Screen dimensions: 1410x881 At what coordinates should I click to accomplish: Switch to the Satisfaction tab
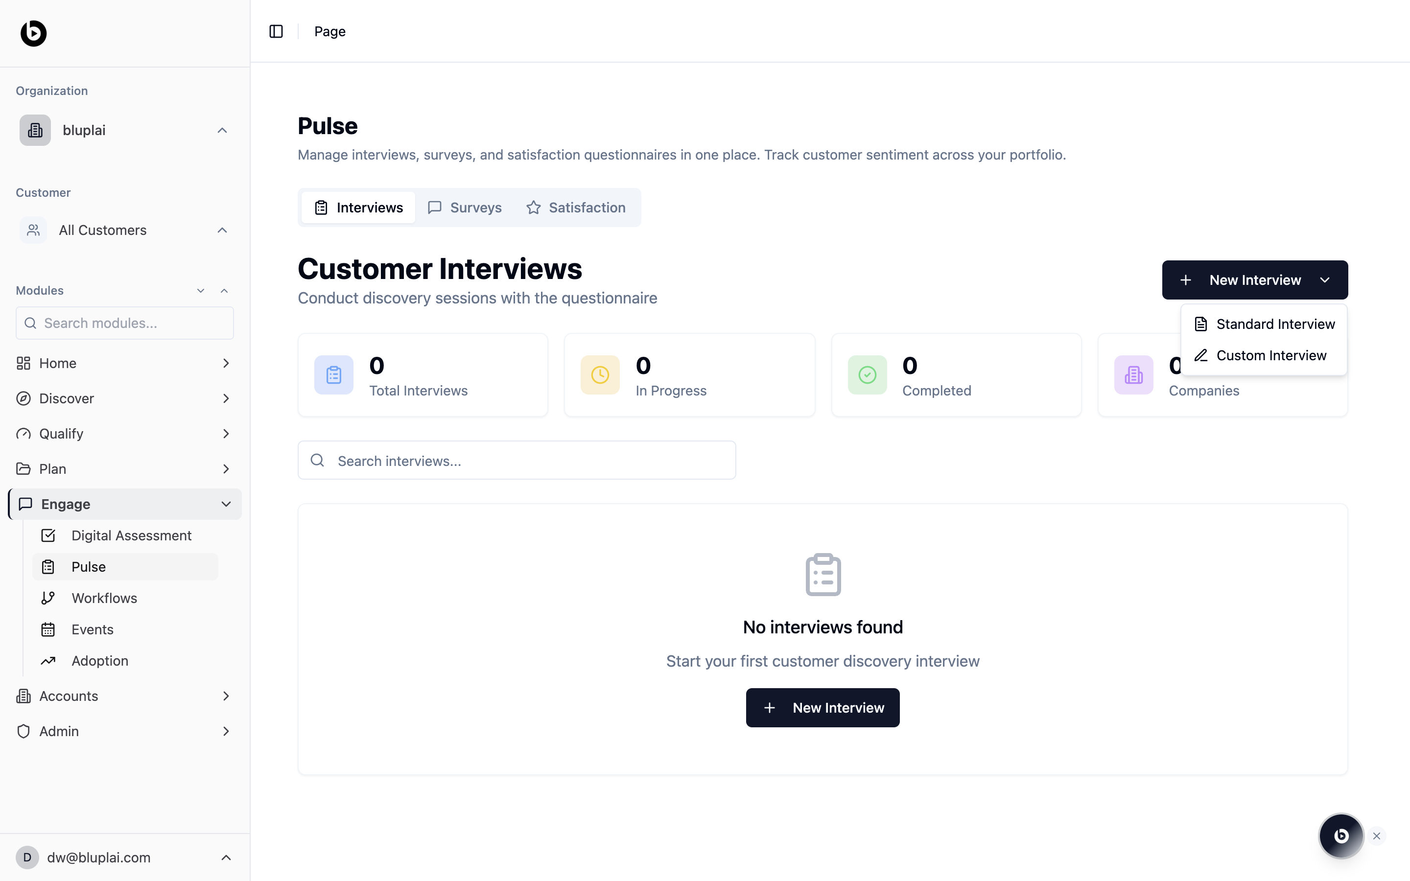coord(576,208)
